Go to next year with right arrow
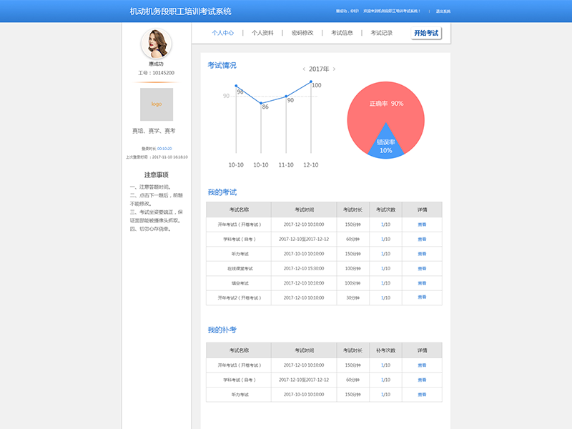572x429 pixels. coord(334,69)
